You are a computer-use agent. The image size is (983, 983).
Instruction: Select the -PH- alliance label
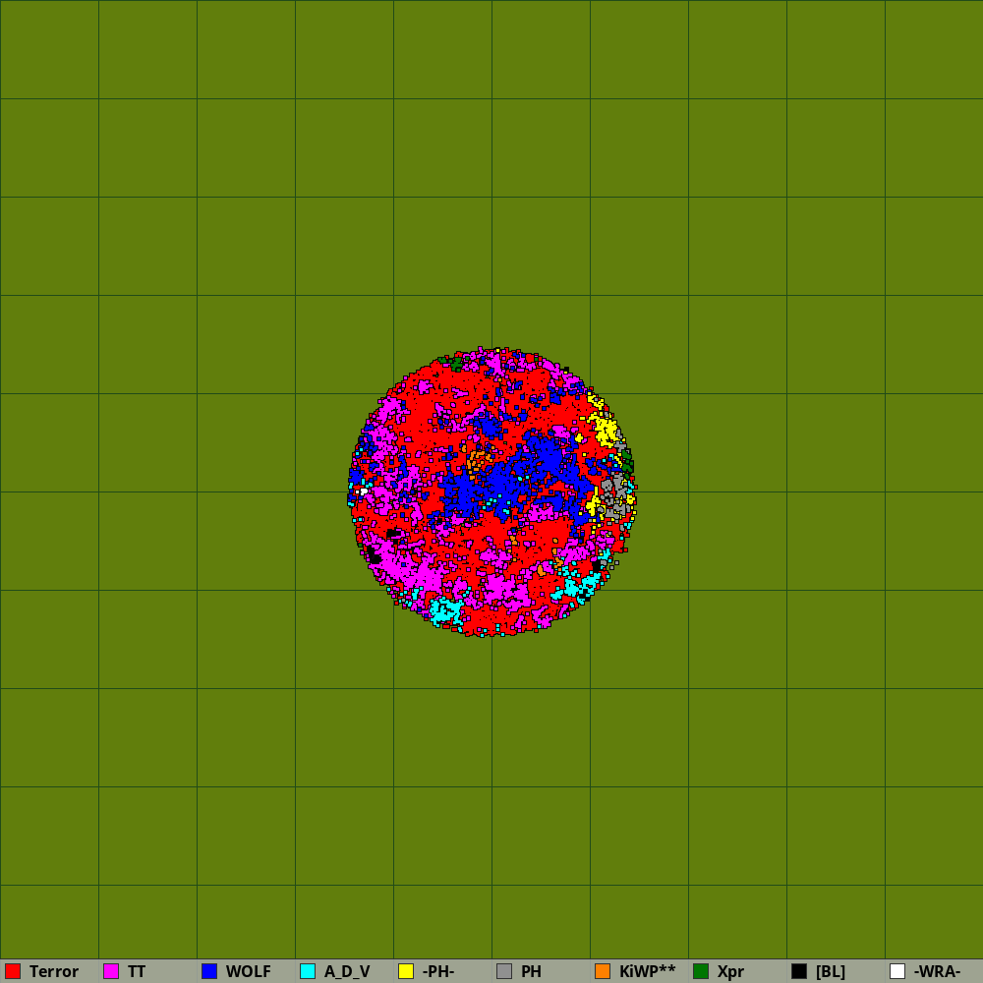click(438, 972)
